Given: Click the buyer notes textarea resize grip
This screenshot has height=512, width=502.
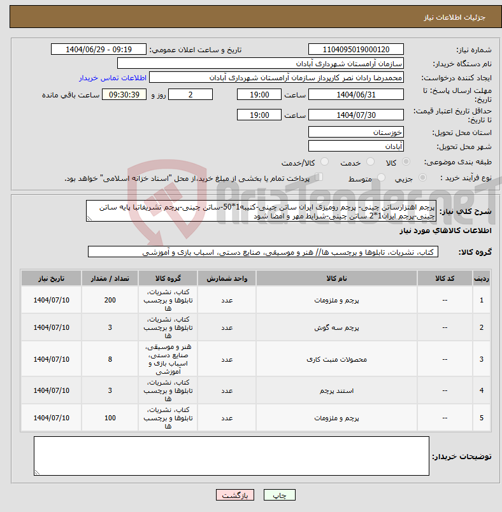Looking at the screenshot, I should click(x=36, y=472).
